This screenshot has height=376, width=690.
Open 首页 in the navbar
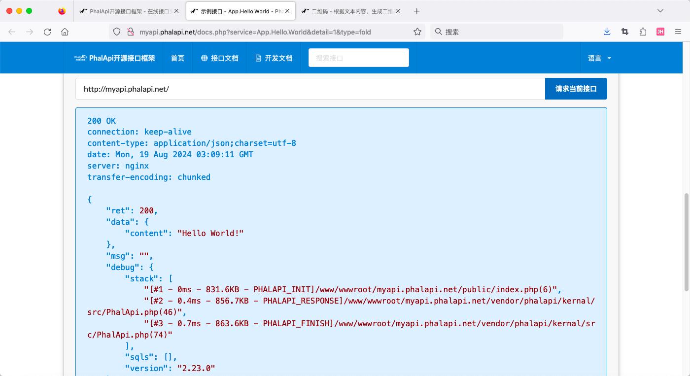click(177, 58)
